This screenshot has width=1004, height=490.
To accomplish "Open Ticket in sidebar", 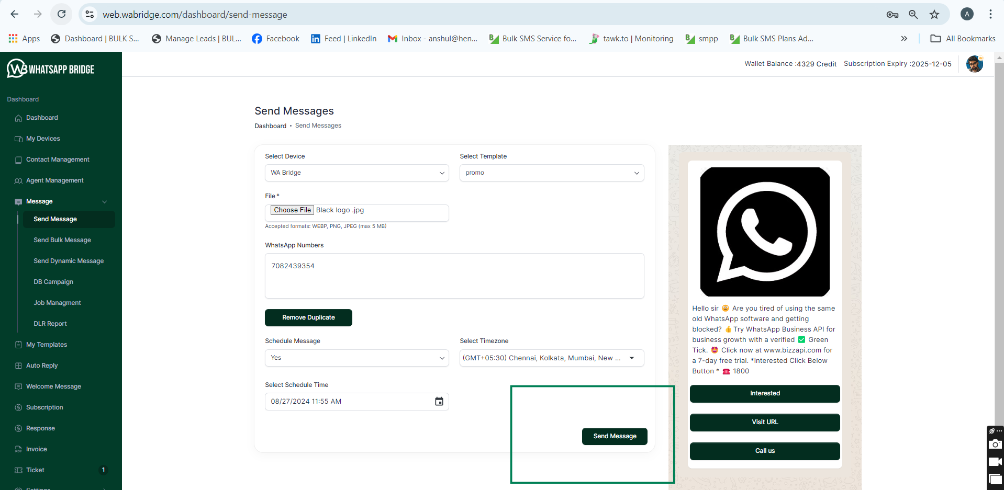I will point(35,470).
